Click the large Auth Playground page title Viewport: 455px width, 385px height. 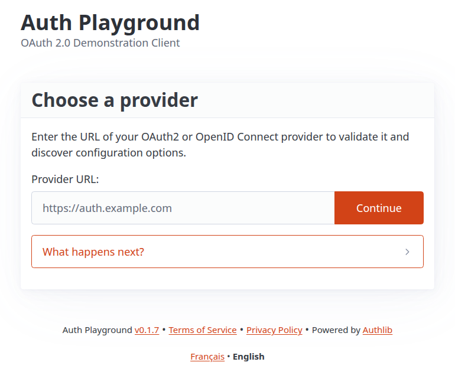(110, 22)
